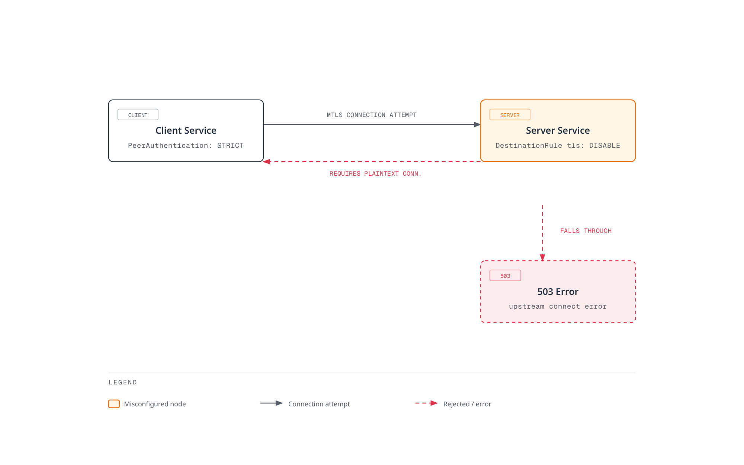Select the Client Service title
The width and height of the screenshot is (744, 465).
tap(186, 131)
